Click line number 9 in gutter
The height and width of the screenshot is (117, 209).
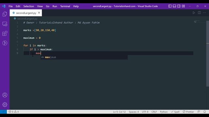click(x=17, y=53)
